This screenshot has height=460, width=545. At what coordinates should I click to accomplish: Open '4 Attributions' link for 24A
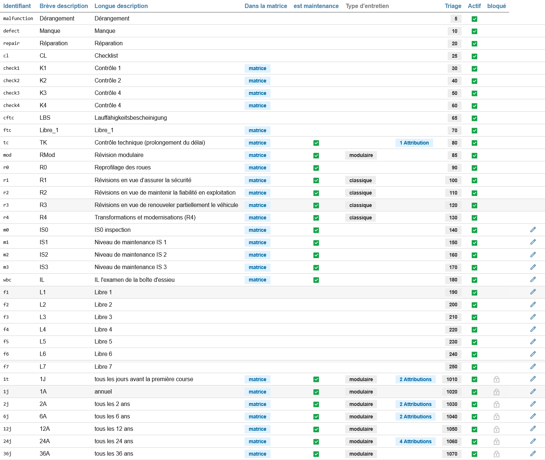[x=415, y=441]
